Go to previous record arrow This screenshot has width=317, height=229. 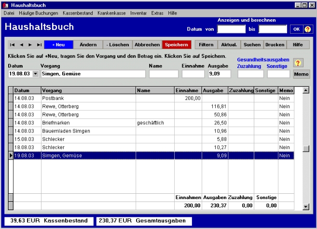[21, 45]
